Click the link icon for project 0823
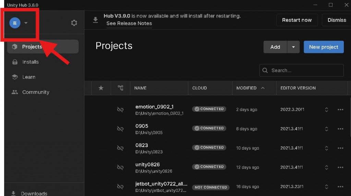The height and width of the screenshot is (196, 351). coord(120,148)
